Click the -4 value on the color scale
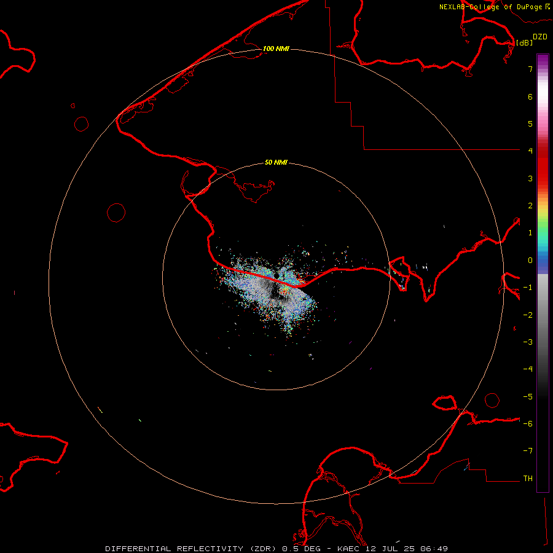553x553 pixels. tap(528, 369)
